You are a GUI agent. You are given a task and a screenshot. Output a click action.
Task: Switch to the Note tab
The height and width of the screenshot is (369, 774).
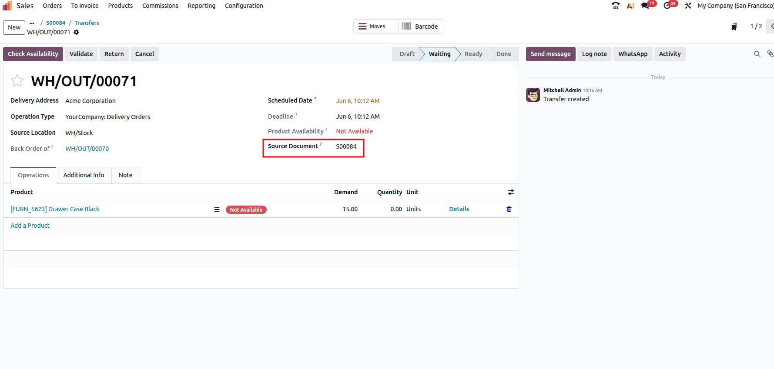click(126, 175)
